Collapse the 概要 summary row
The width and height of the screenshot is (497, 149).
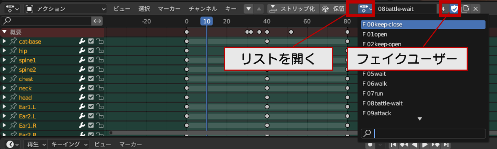4,32
